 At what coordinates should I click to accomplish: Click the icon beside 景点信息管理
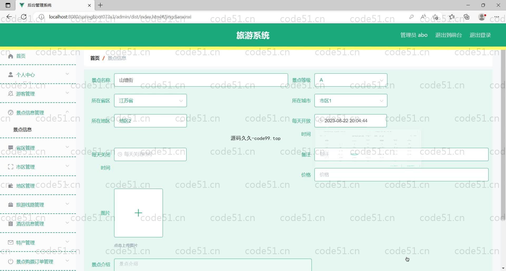[x=11, y=113]
